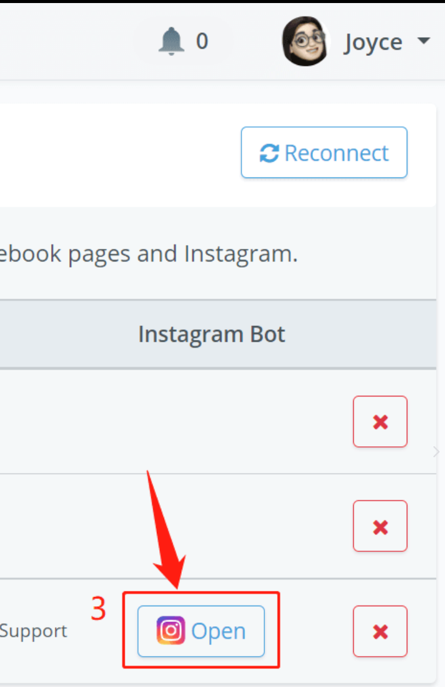Image resolution: width=445 pixels, height=687 pixels.
Task: Click the red number 3 annotation
Action: coord(98,609)
